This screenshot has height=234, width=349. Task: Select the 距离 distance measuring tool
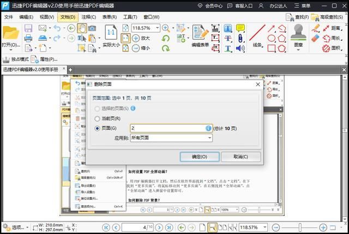click(x=333, y=28)
